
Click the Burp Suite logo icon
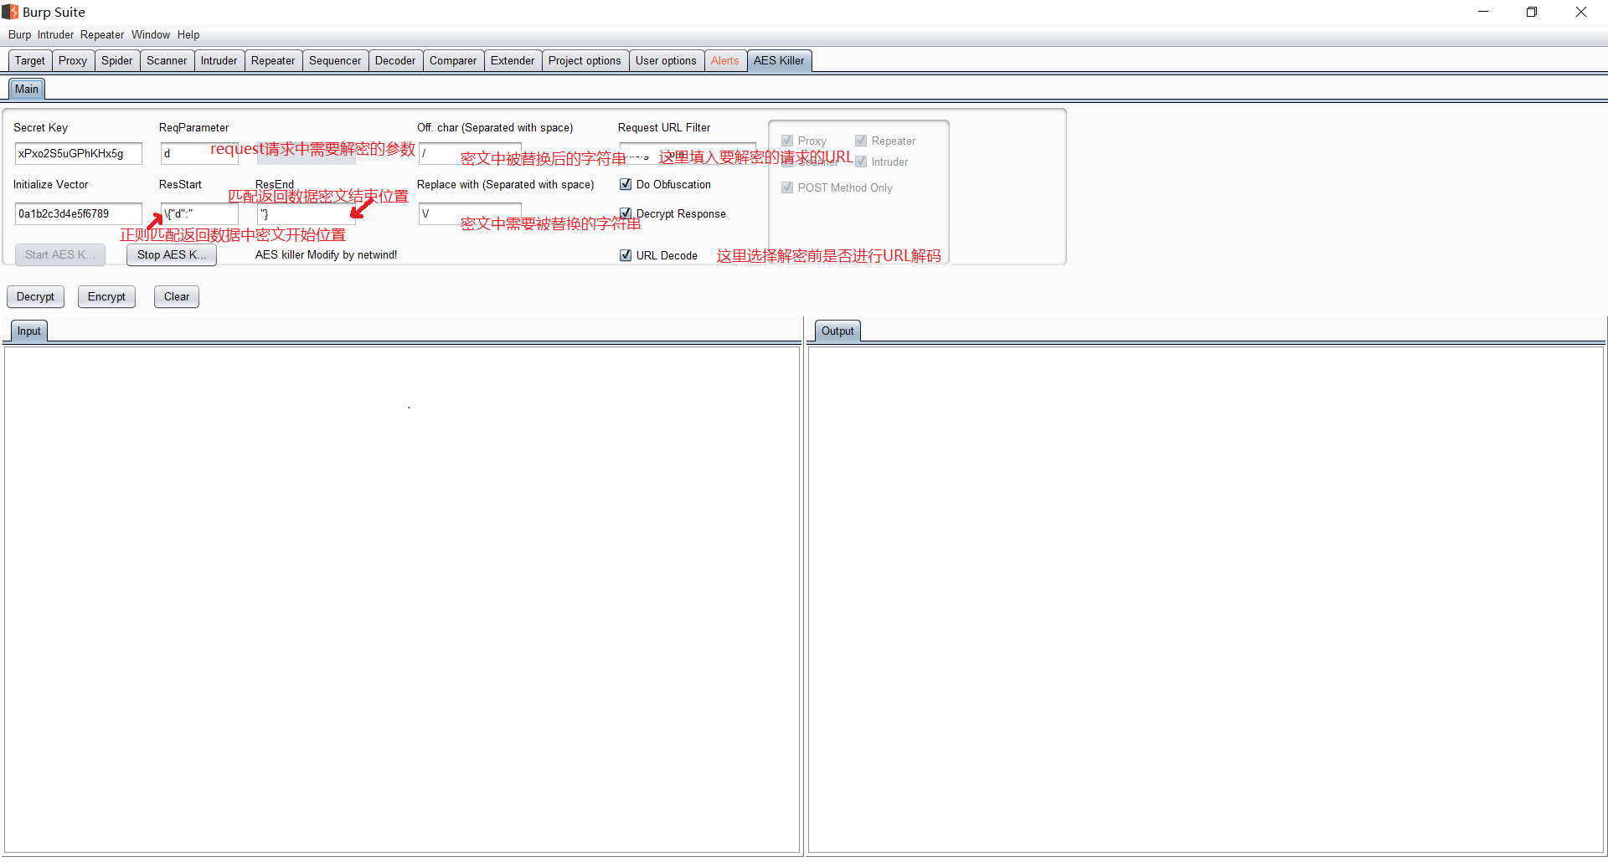[10, 12]
